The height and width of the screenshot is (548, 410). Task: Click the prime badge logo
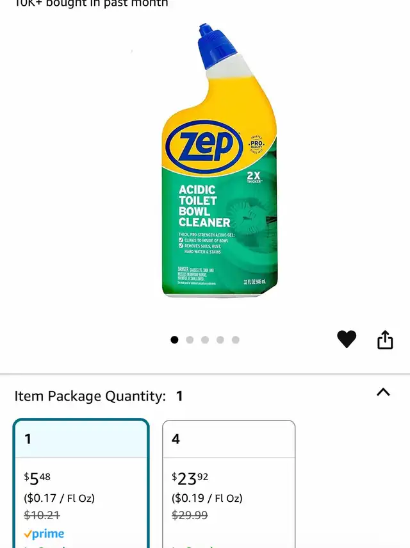coord(44,534)
